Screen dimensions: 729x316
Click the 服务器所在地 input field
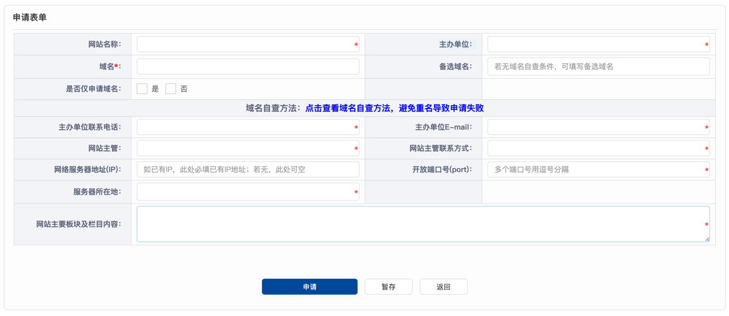click(x=247, y=192)
